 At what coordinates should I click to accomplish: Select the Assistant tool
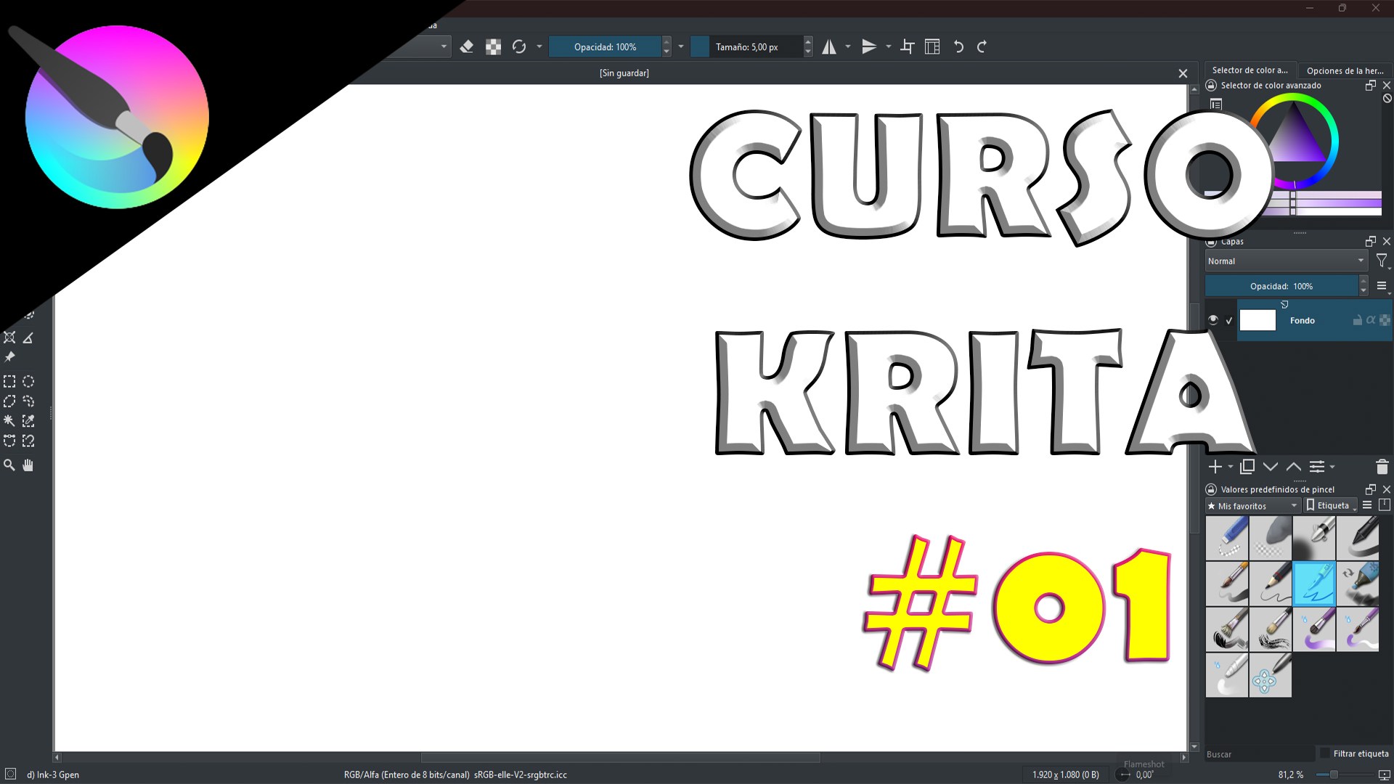(x=9, y=338)
